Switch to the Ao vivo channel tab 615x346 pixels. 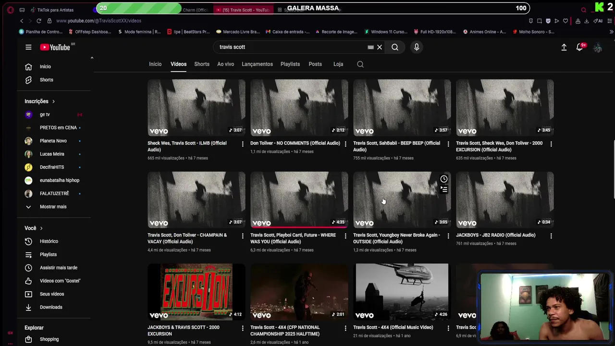point(225,64)
